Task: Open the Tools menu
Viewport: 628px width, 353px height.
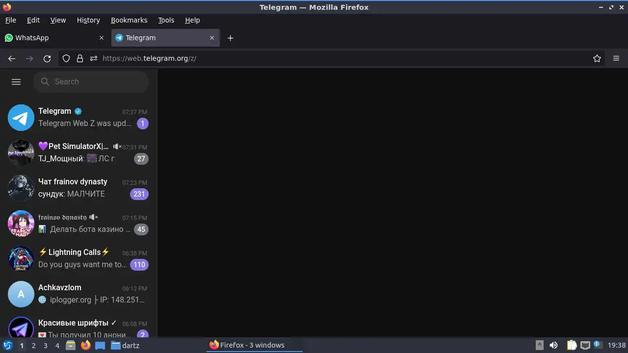Action: (166, 20)
